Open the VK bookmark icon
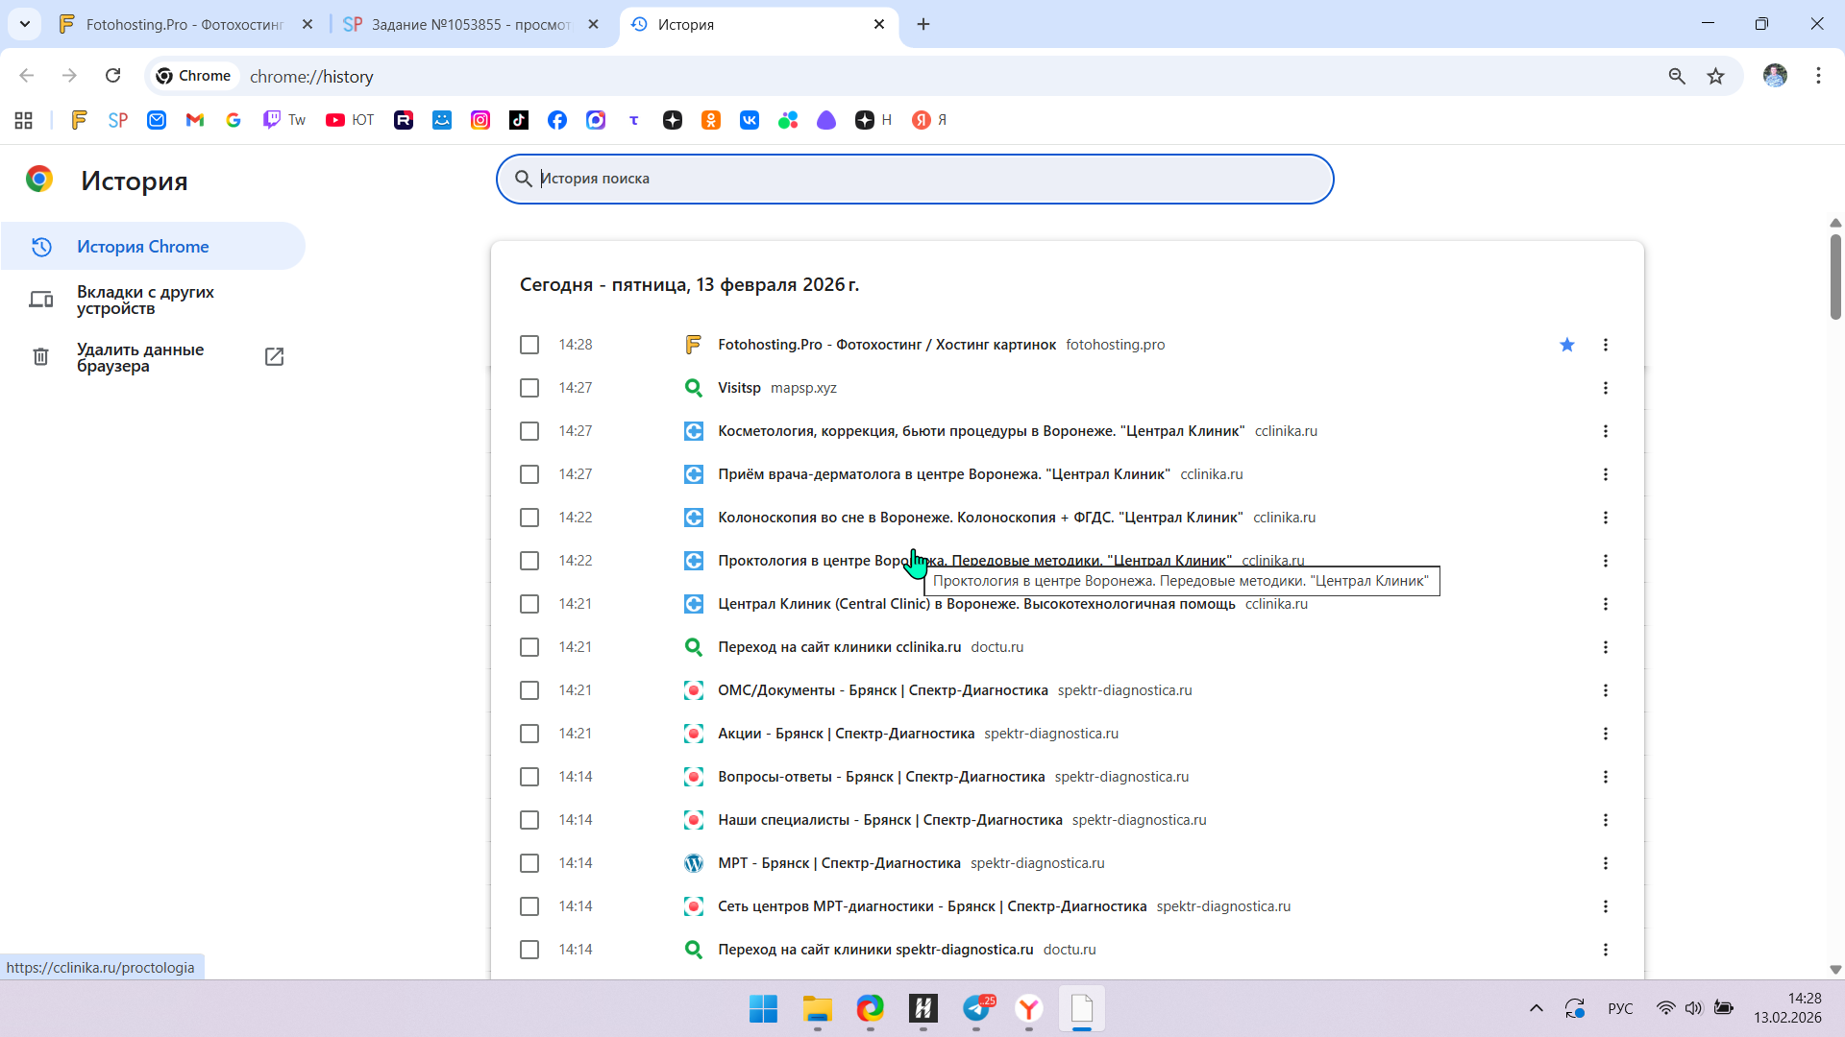Screen dimensions: 1845x1037 point(750,120)
